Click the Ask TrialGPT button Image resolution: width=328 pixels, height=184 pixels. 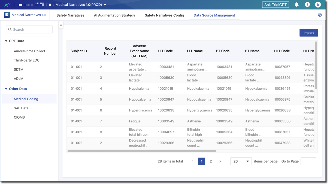point(275,5)
